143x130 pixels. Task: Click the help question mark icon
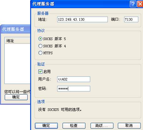click(x=133, y=4)
